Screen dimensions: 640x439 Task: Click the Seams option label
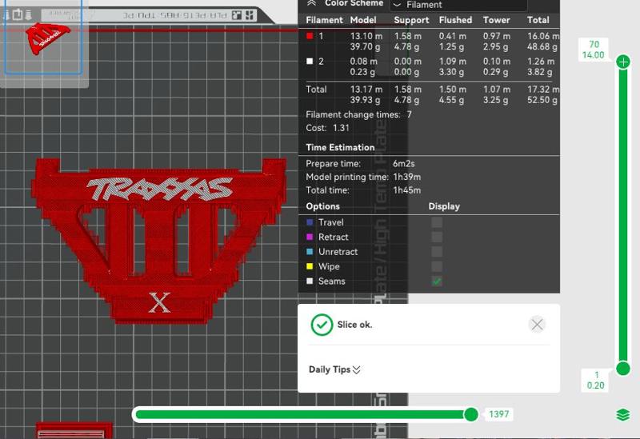(x=332, y=281)
